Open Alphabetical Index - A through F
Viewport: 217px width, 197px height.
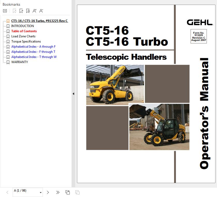point(33,47)
